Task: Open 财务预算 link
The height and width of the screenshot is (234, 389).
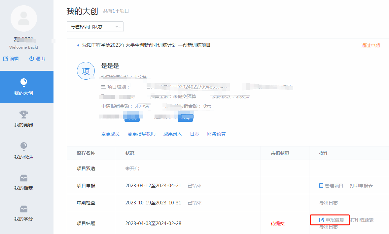Action: 216,134
